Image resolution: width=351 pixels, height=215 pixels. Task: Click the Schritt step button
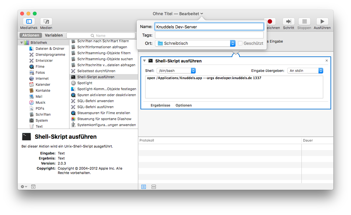click(289, 21)
